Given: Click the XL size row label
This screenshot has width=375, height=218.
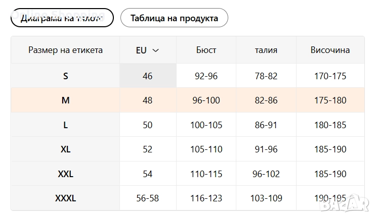Looking at the screenshot, I should [x=65, y=149].
